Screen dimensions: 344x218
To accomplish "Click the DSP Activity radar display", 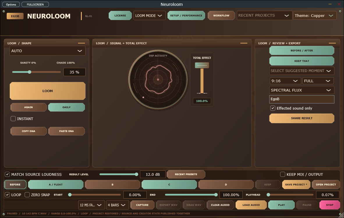I will (158, 79).
